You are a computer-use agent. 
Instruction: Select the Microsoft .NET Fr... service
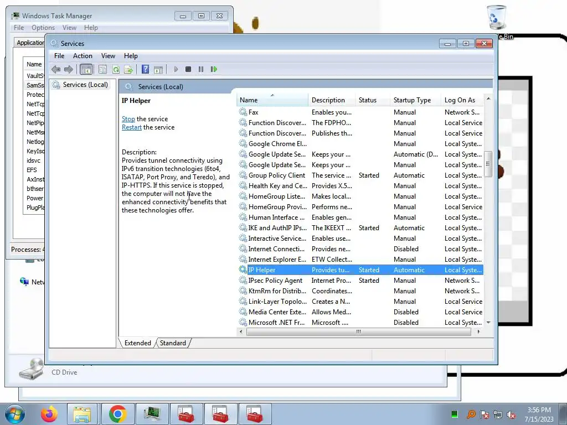(x=360, y=323)
